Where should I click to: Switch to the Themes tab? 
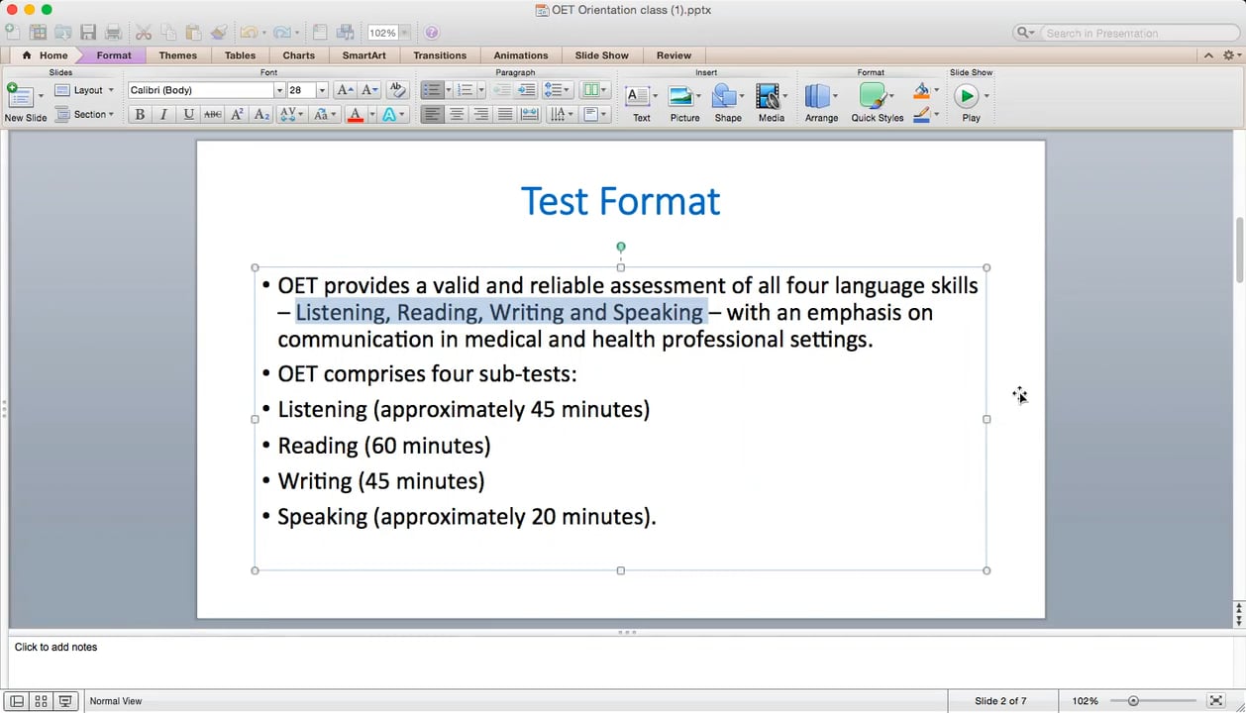tap(178, 55)
